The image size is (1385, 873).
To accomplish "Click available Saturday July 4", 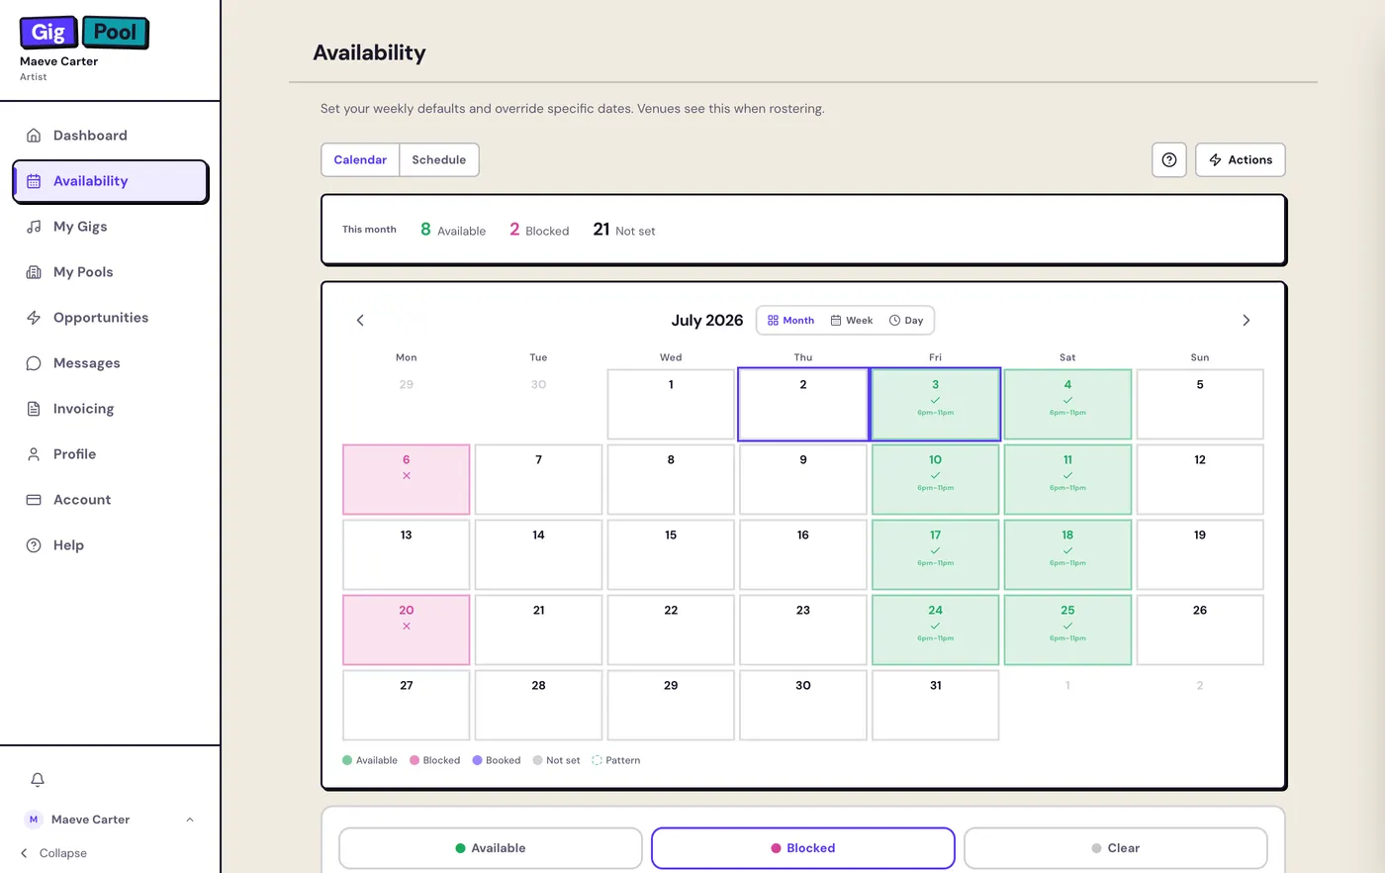I will tap(1067, 404).
